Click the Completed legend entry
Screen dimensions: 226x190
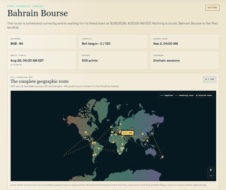click(x=167, y=95)
